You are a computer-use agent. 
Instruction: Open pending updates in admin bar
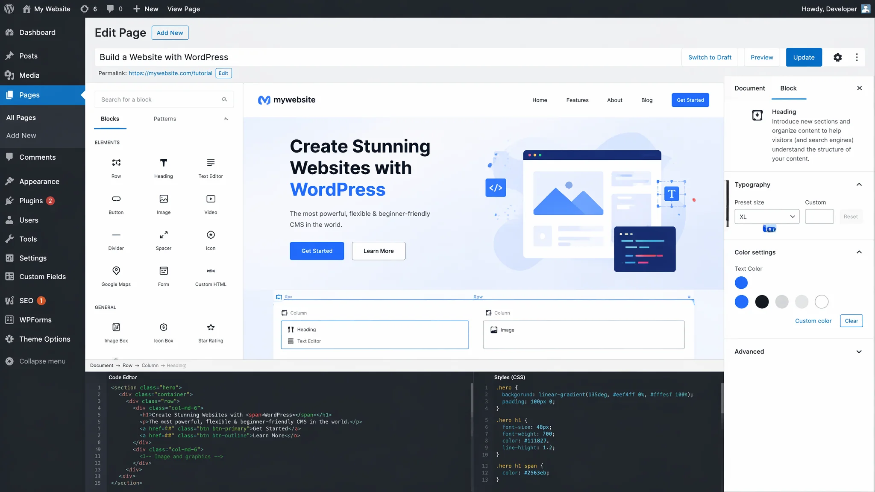[x=88, y=9]
